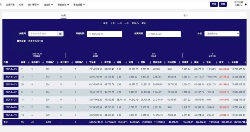The width and height of the screenshot is (250, 132).
Task: Open the 2025-04-25 date row button
Action: 11,69
